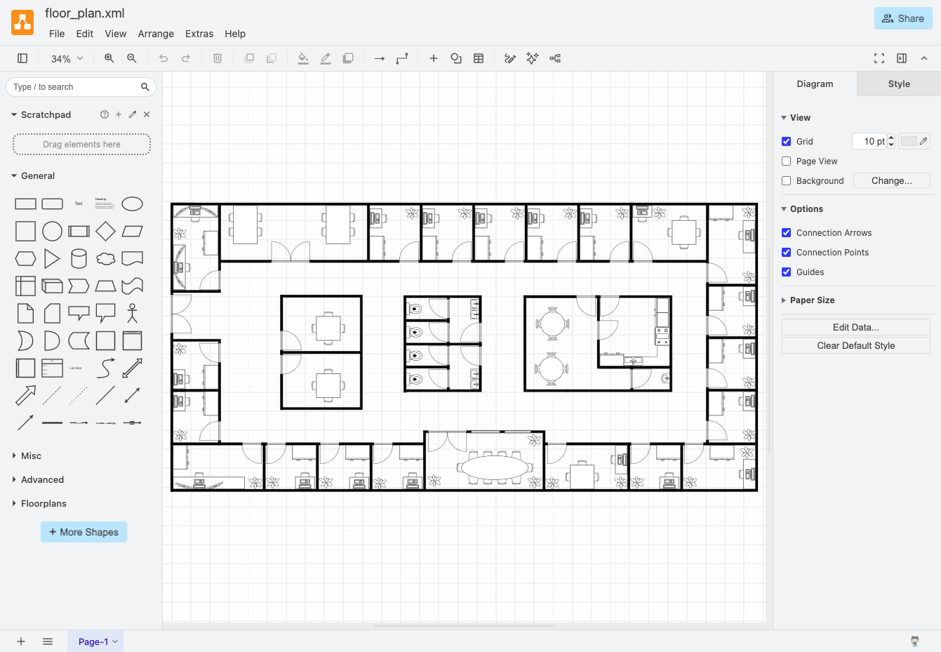Click the undo arrow icon
941x652 pixels.
[x=163, y=58]
